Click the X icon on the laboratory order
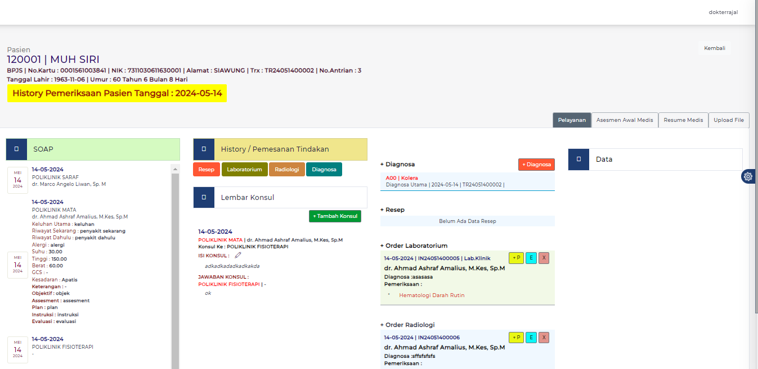 pyautogui.click(x=544, y=258)
